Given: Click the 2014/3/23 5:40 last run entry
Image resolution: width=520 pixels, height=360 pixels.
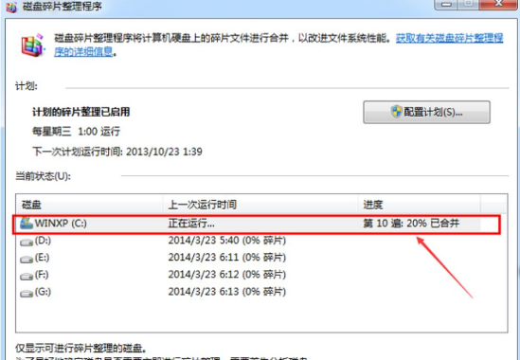Looking at the screenshot, I should (x=226, y=241).
